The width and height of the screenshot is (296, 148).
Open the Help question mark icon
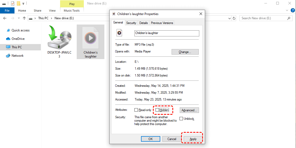(x=293, y=11)
